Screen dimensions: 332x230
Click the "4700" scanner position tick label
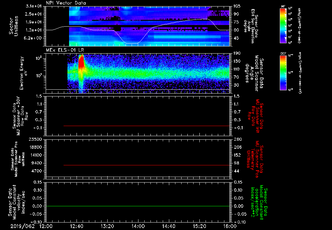pyautogui.click(x=37, y=171)
